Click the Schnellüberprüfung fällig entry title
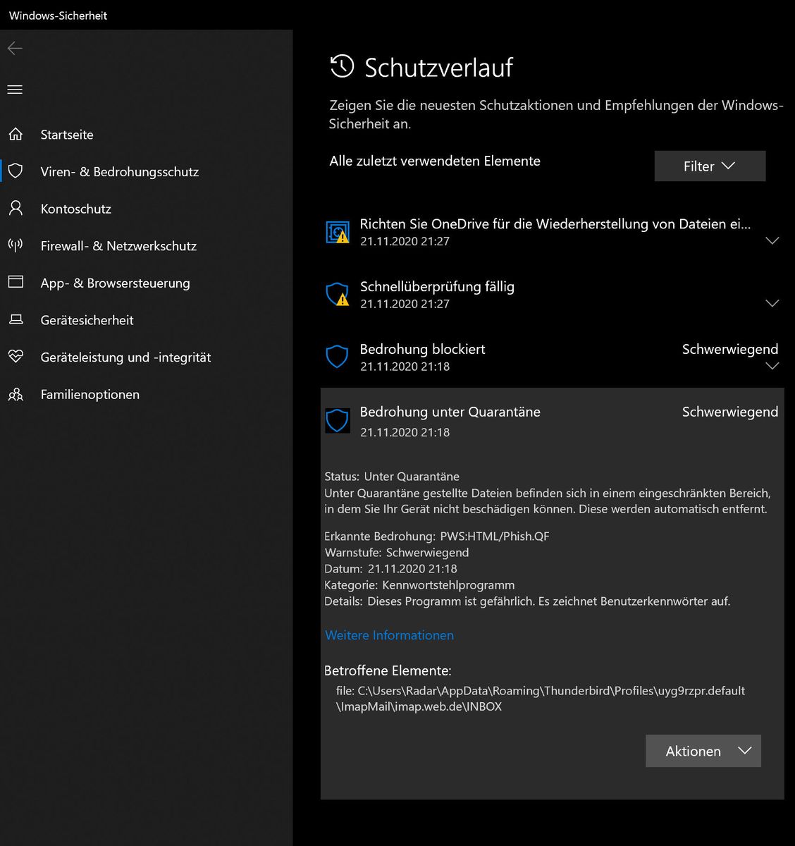Screen dimensions: 795x846 pos(437,287)
